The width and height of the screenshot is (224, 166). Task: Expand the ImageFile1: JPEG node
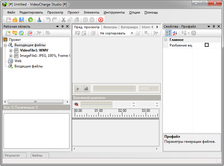(x=11, y=56)
